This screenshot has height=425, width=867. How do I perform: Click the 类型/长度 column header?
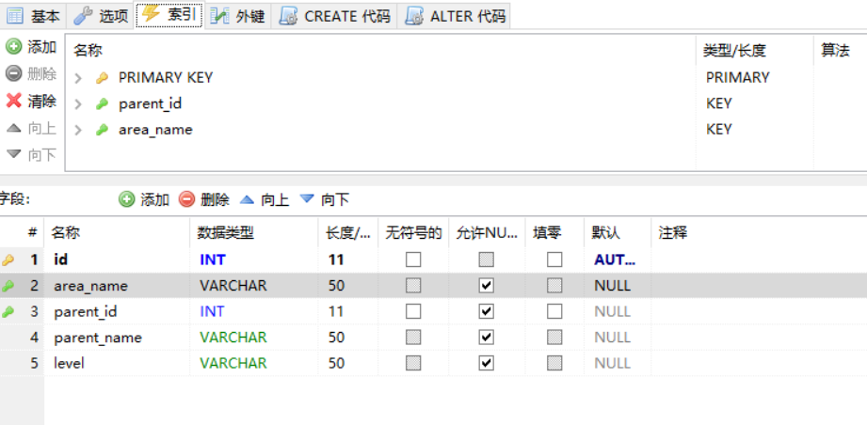[754, 51]
